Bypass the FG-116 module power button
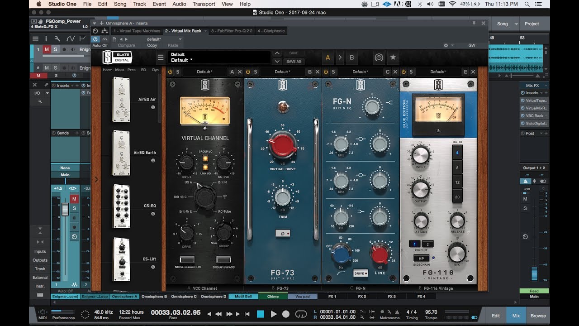 pyautogui.click(x=403, y=72)
